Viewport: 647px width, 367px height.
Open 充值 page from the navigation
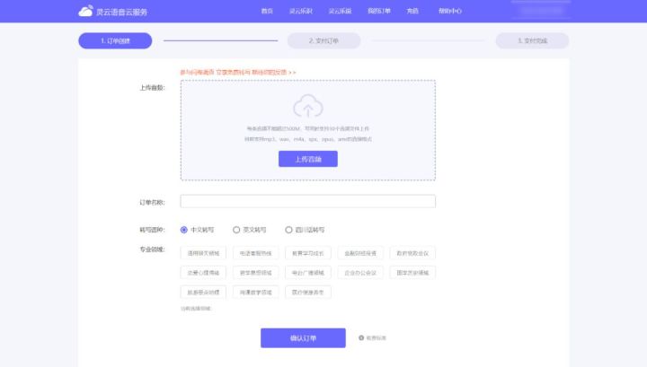(x=412, y=12)
